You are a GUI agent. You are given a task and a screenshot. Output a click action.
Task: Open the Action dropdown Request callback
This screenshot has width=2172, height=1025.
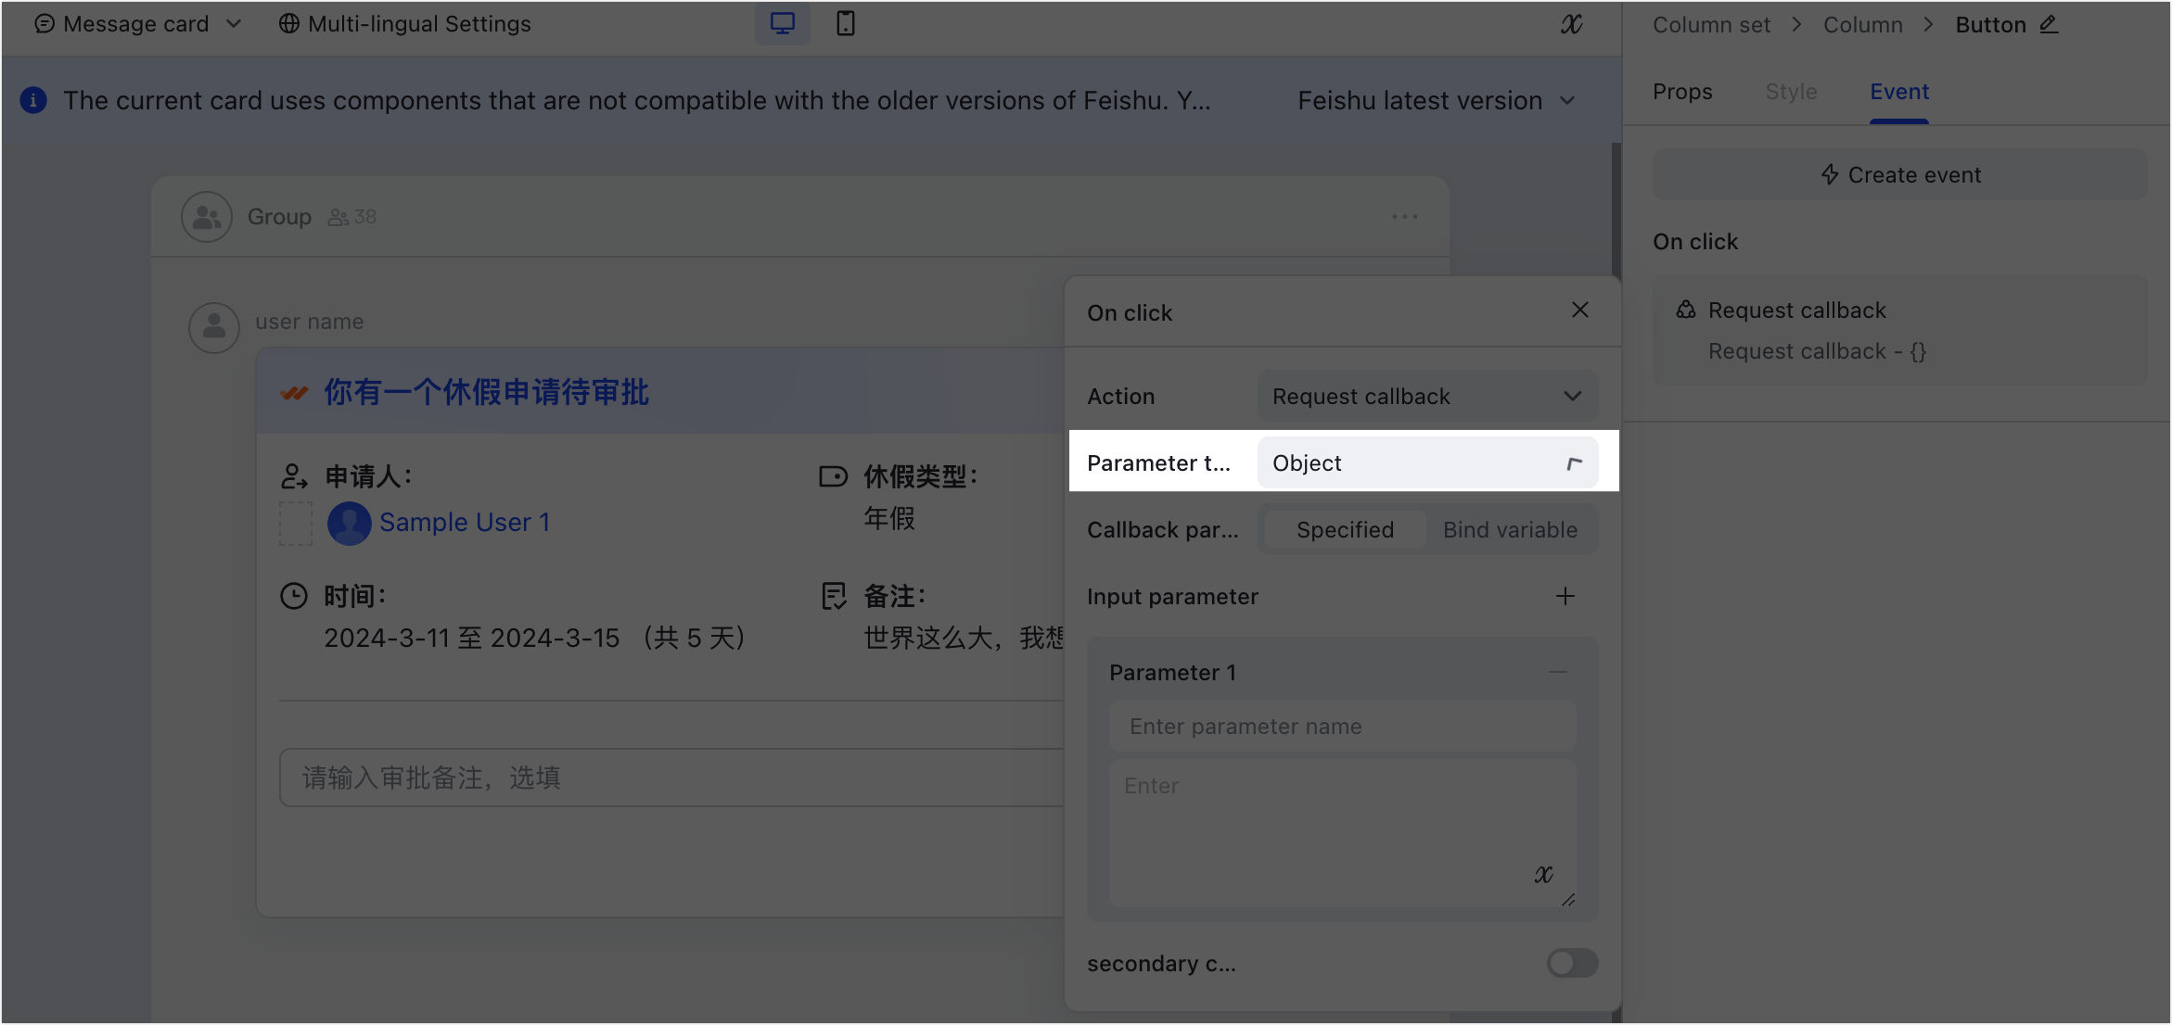click(1427, 397)
